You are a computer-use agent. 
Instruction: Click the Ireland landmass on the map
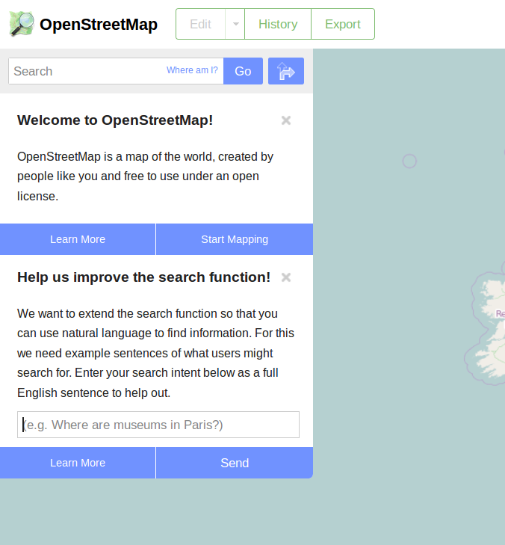490,328
